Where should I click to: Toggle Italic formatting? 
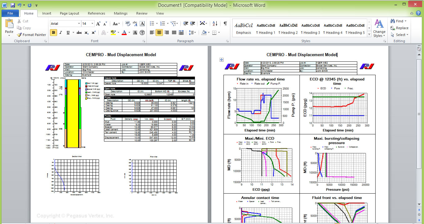tap(61, 33)
